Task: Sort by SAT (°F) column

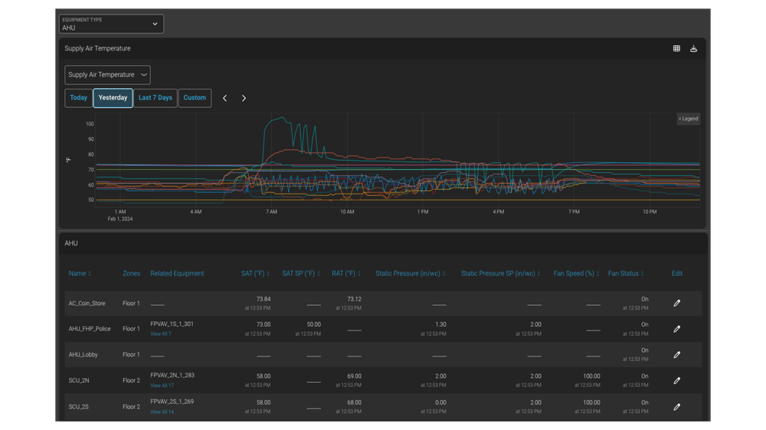Action: [255, 273]
